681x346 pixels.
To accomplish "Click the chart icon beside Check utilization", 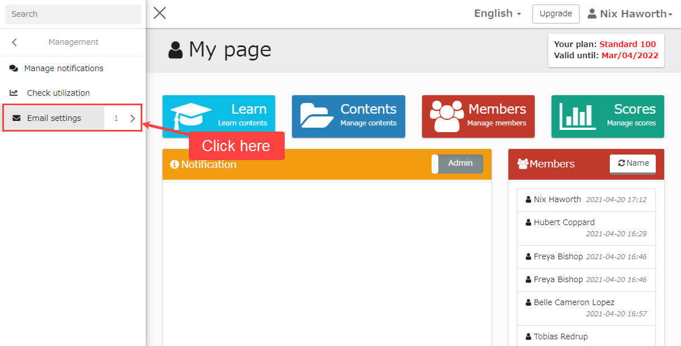I will [14, 93].
